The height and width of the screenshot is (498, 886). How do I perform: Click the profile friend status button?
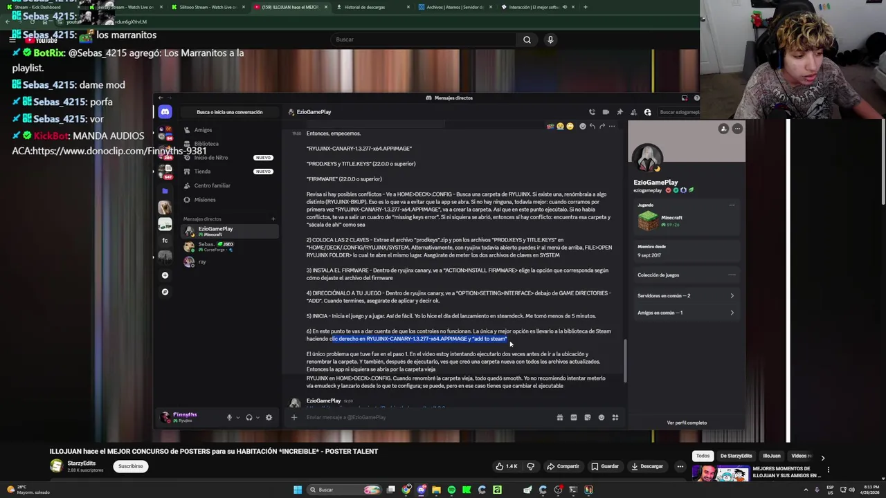pyautogui.click(x=723, y=129)
